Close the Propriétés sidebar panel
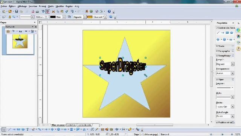Screen dimensions: 241x136 (233, 23)
